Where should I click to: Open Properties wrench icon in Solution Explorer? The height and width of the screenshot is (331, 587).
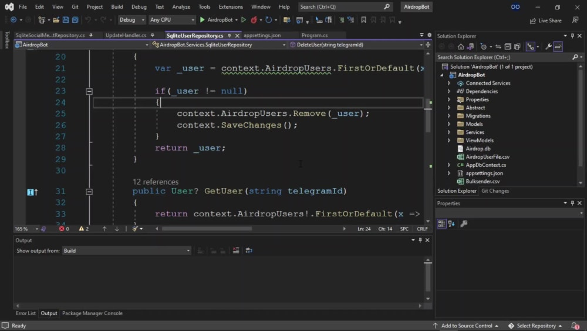[548, 46]
